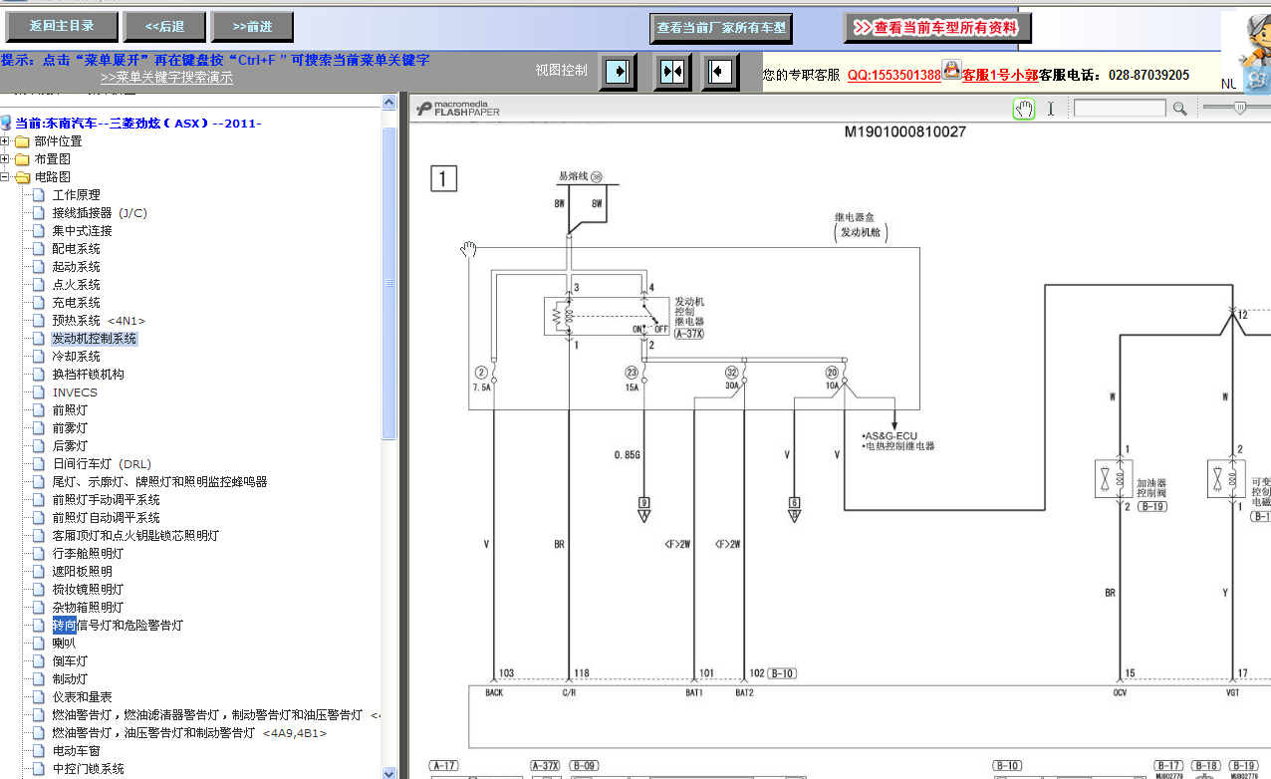
Task: Open 梳妆镜照明灯 tree item
Action: pyautogui.click(x=88, y=590)
